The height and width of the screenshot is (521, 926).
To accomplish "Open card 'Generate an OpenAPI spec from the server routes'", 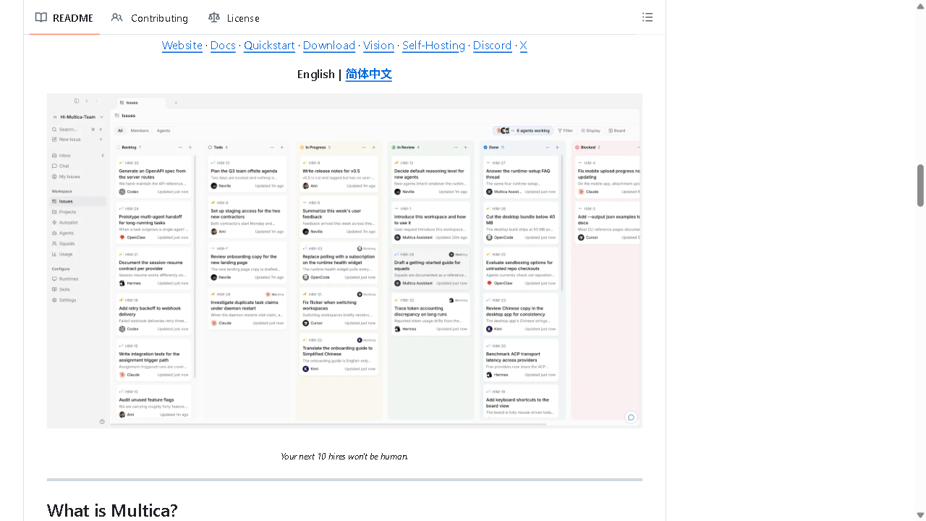I will [155, 177].
